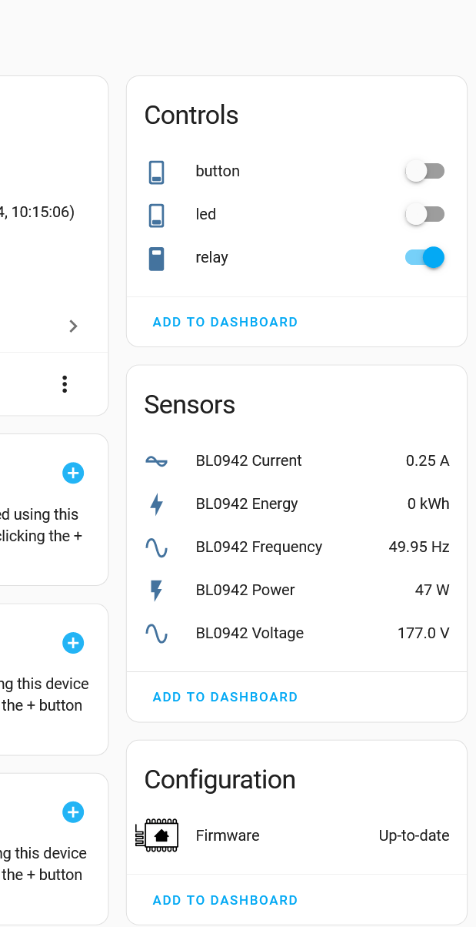Turn off the relay toggle
476x927 pixels.
424,257
